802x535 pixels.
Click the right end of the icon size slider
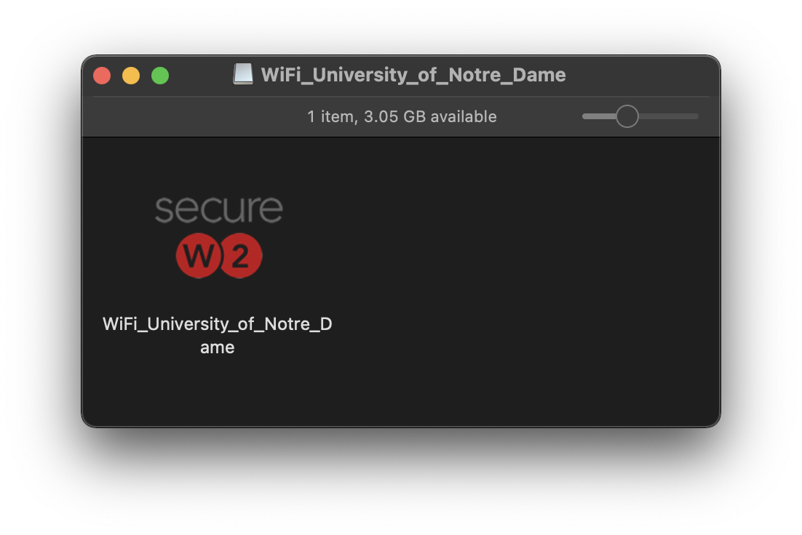click(x=696, y=116)
